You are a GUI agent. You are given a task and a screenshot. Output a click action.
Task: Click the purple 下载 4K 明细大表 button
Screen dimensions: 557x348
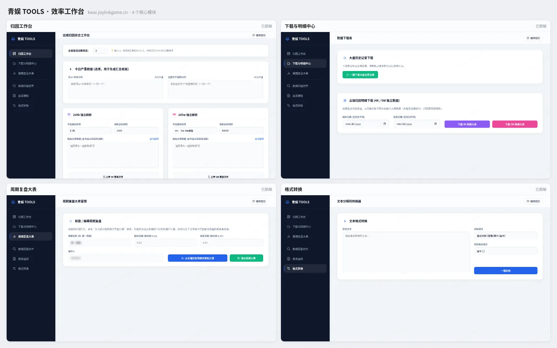pos(467,124)
